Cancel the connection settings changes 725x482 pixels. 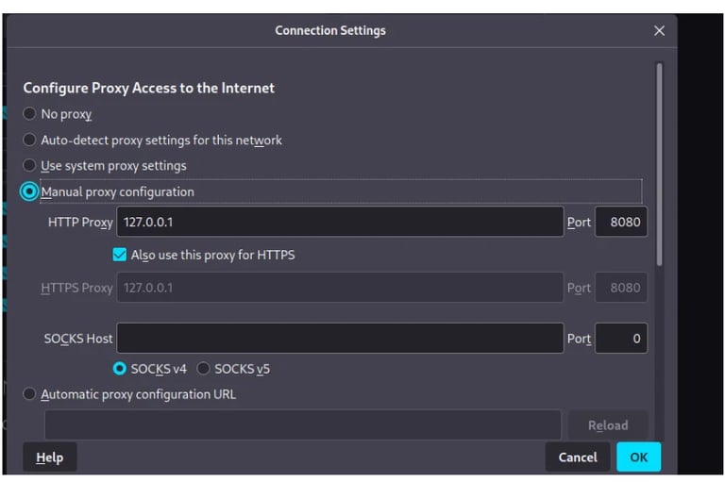pyautogui.click(x=578, y=457)
